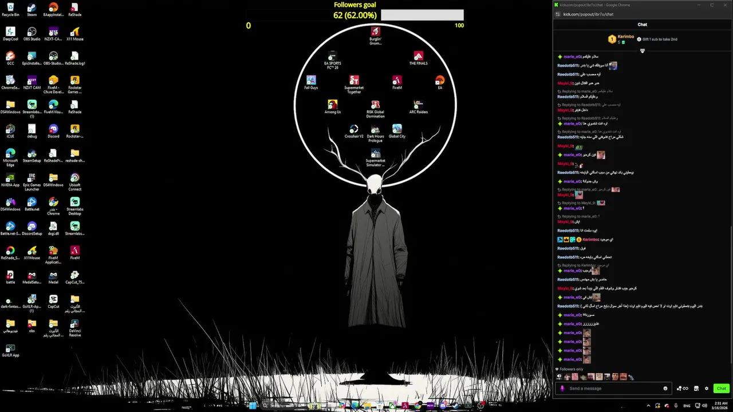The height and width of the screenshot is (412, 733).
Task: Open the EA app icon in the circle
Action: pos(440,82)
